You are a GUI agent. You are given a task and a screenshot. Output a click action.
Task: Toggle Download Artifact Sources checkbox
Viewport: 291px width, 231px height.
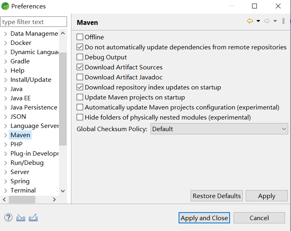(x=80, y=67)
